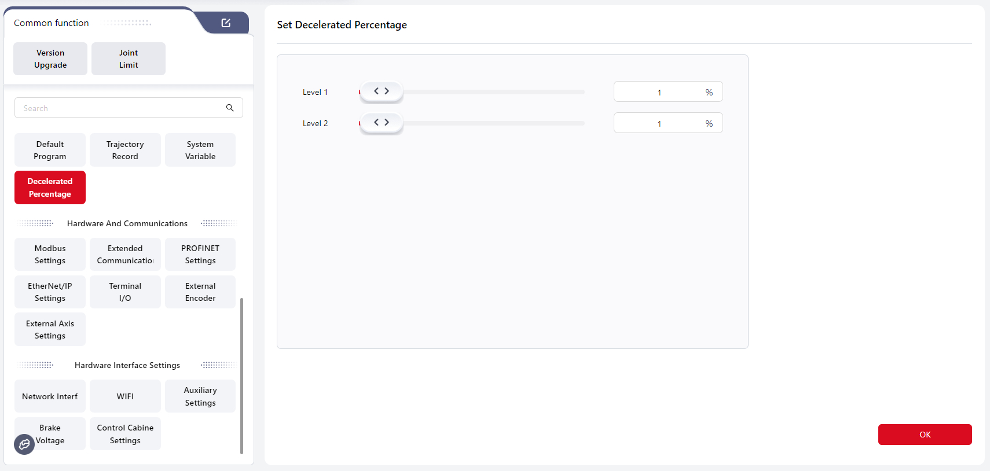Open Modbus Settings
This screenshot has height=471, width=990.
[50, 255]
